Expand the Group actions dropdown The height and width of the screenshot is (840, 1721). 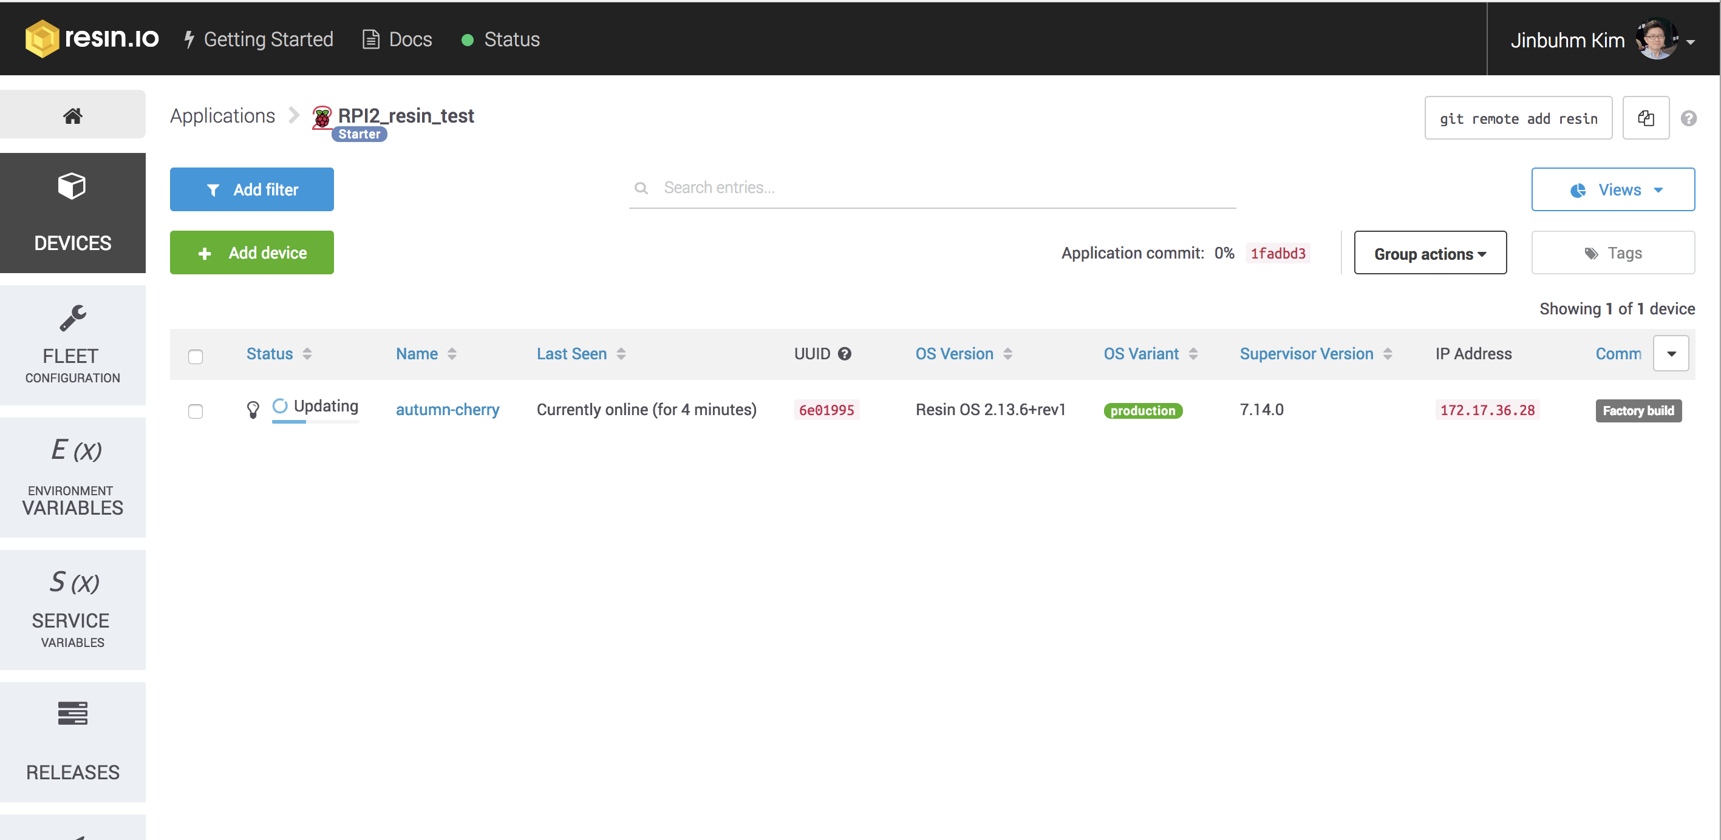coord(1430,253)
